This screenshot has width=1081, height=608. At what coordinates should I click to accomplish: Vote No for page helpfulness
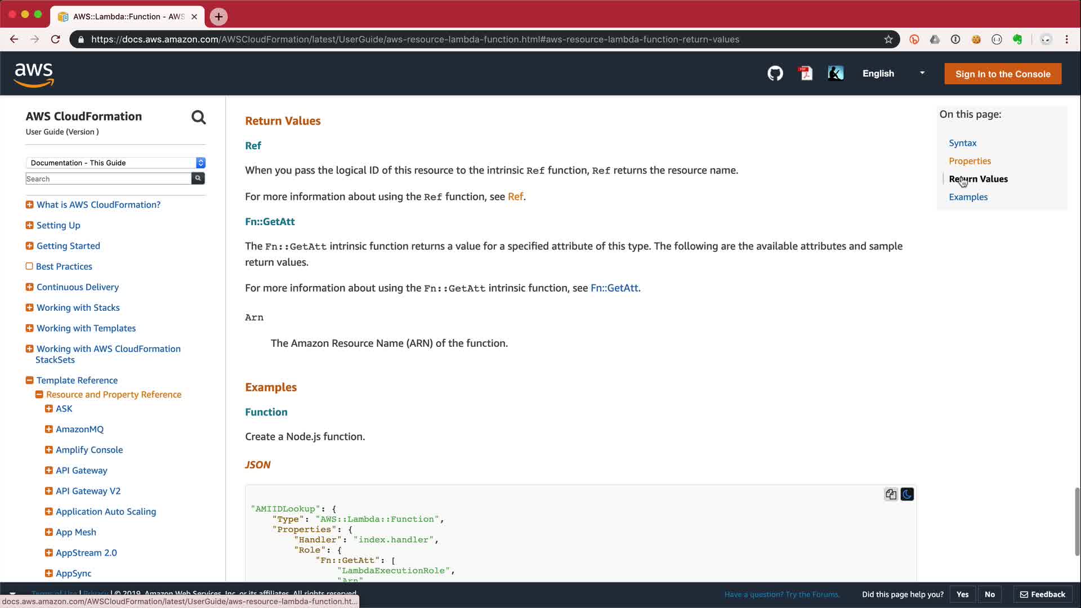(x=989, y=594)
